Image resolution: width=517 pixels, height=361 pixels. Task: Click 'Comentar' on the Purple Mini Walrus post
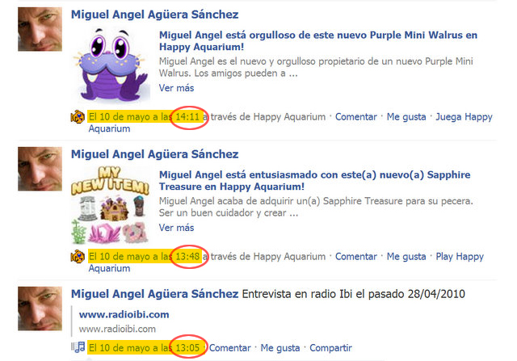pos(356,117)
